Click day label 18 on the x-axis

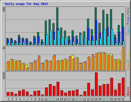point(73,99)
